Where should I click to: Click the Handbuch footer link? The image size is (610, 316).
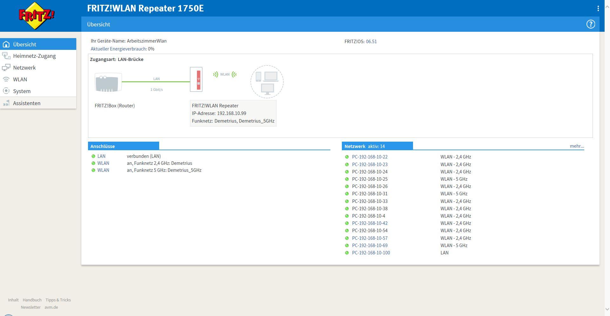[32, 300]
